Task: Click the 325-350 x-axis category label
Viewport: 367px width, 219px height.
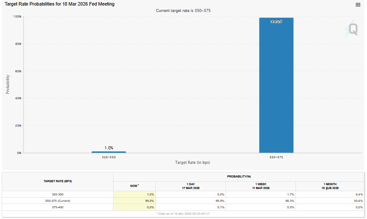Action: (109, 157)
